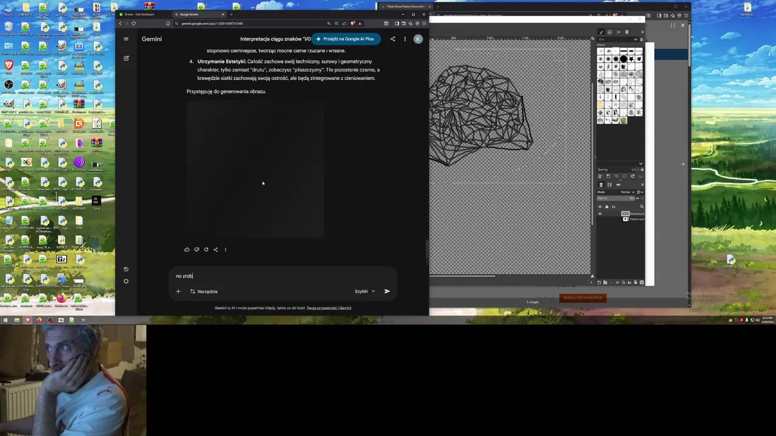Dislike the Gemini response with thumbs down
This screenshot has height=436, width=776.
point(196,249)
